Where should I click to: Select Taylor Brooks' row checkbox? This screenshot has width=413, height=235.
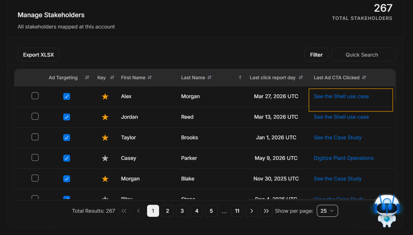coord(35,137)
